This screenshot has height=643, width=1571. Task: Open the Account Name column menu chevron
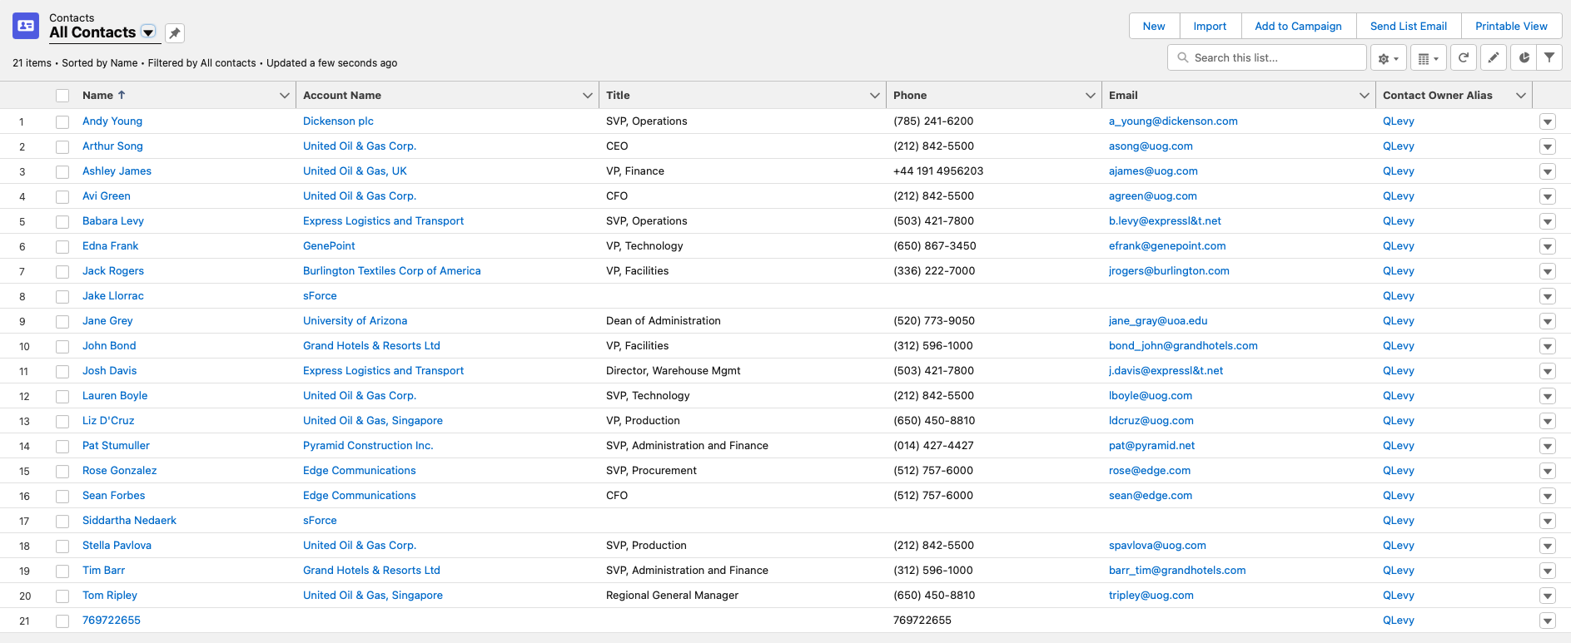587,96
